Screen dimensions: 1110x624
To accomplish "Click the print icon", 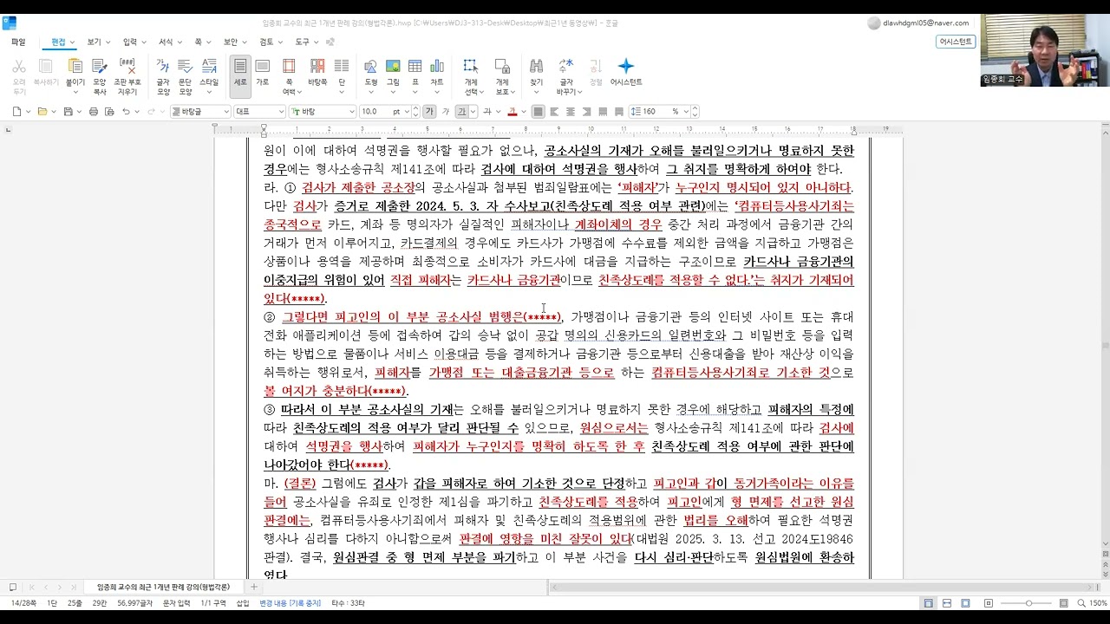I will click(x=92, y=111).
